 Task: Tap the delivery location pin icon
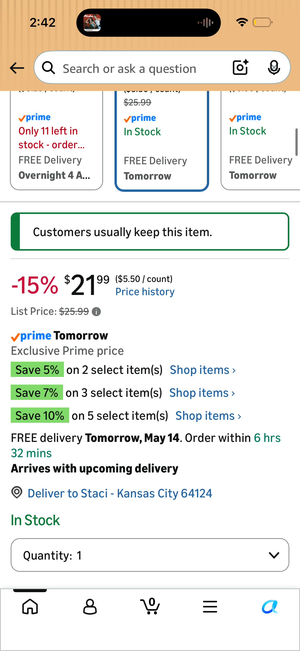click(17, 492)
